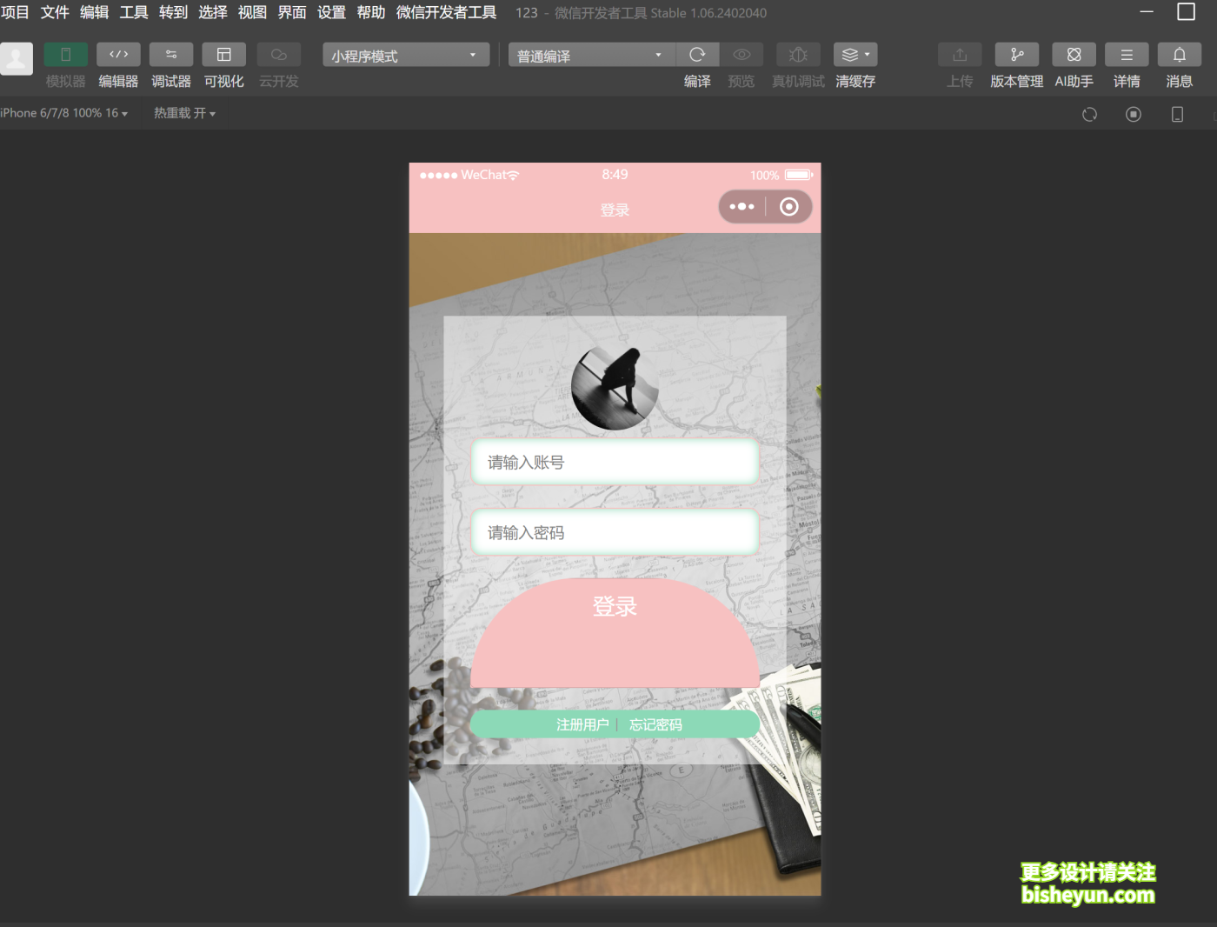
Task: Open the cloud development icon
Action: point(279,55)
